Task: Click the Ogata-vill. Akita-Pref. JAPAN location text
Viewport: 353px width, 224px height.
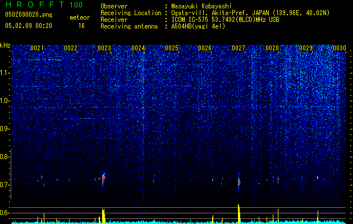Action: pyautogui.click(x=250, y=13)
